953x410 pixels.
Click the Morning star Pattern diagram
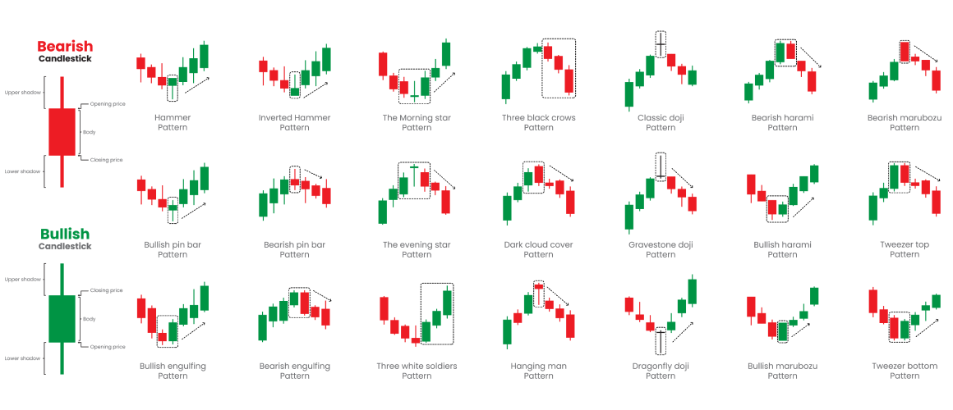[415, 71]
